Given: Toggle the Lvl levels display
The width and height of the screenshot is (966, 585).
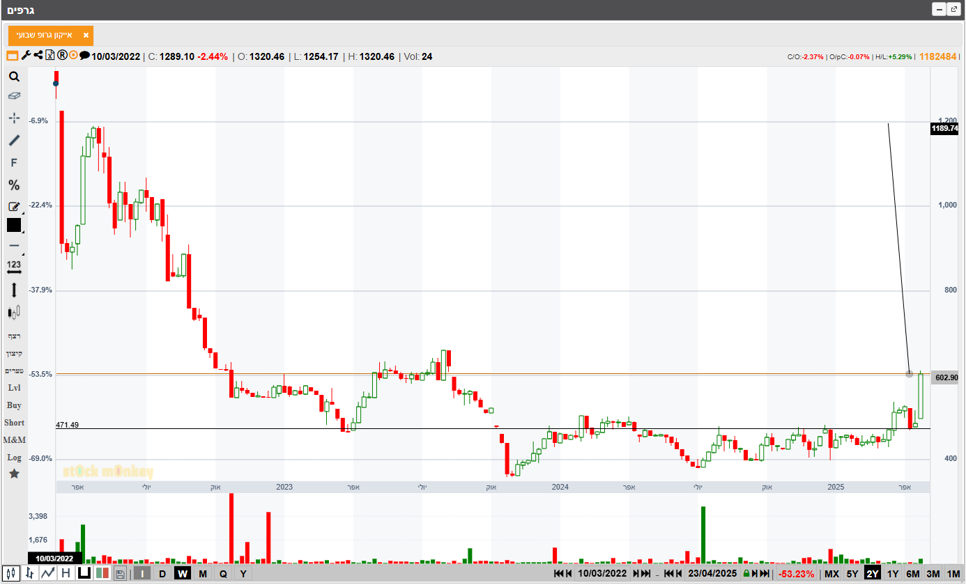Looking at the screenshot, I should coord(14,387).
